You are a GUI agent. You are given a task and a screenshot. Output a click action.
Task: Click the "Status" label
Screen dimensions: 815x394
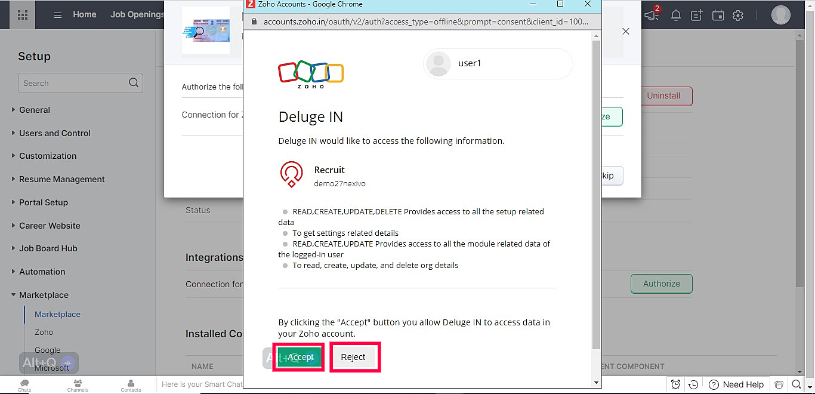click(x=198, y=210)
